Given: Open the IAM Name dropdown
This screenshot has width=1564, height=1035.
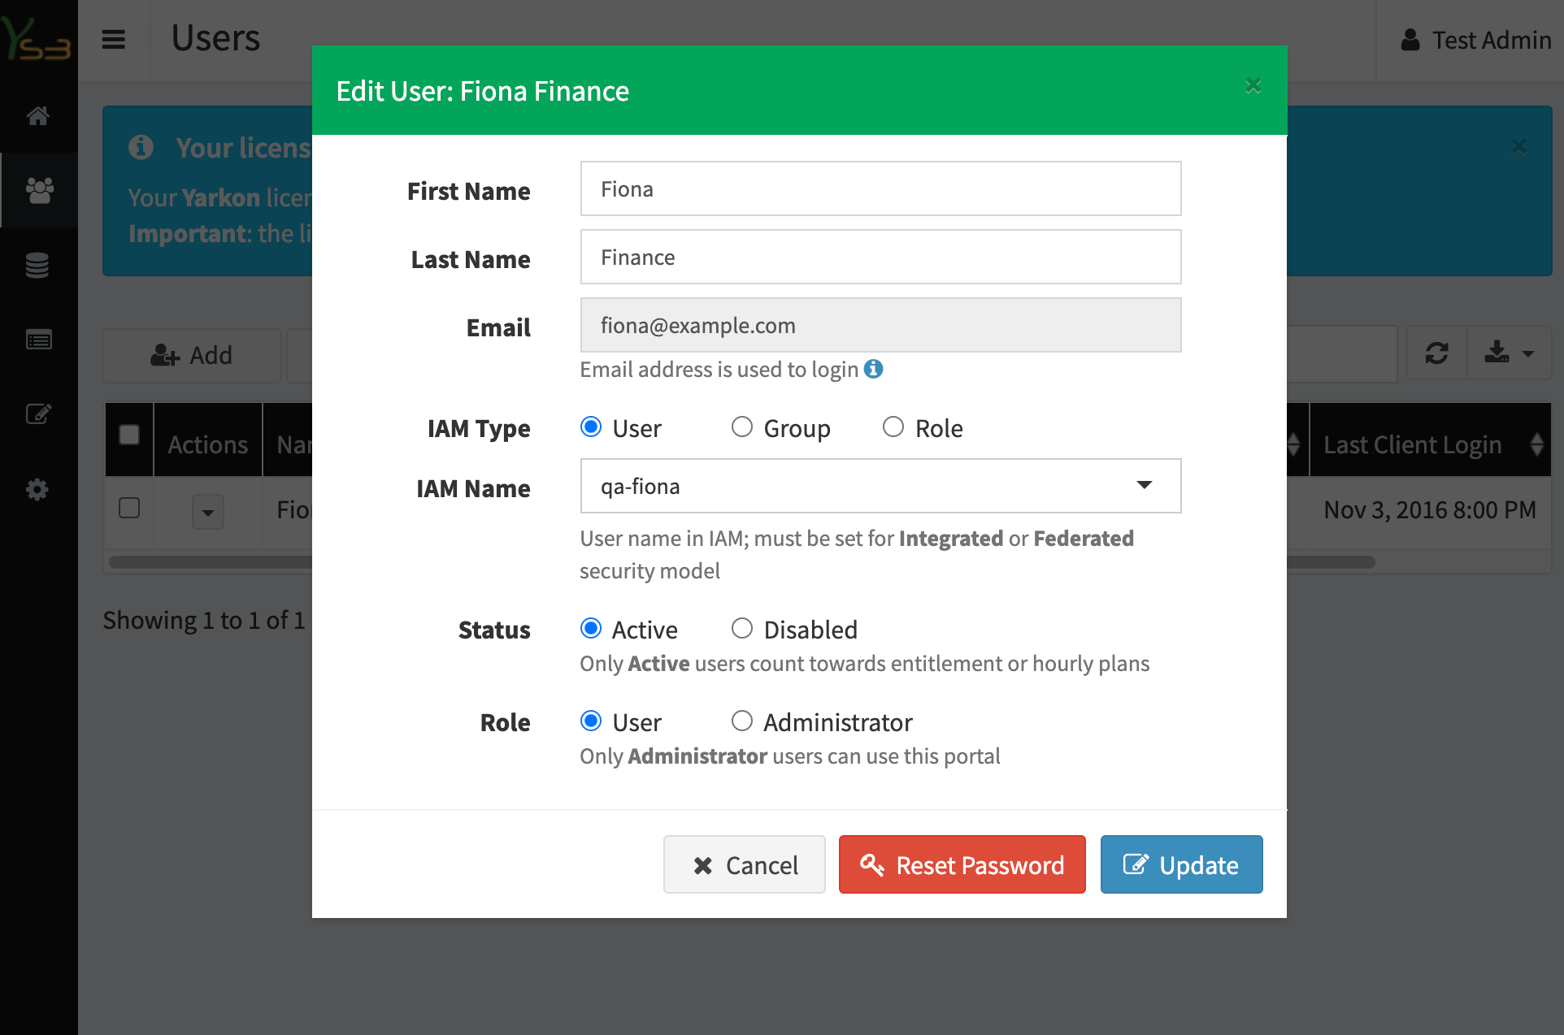Looking at the screenshot, I should pos(880,486).
